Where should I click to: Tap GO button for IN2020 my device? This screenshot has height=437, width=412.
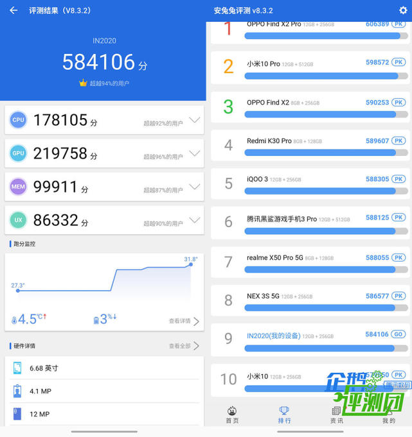pos(399,334)
